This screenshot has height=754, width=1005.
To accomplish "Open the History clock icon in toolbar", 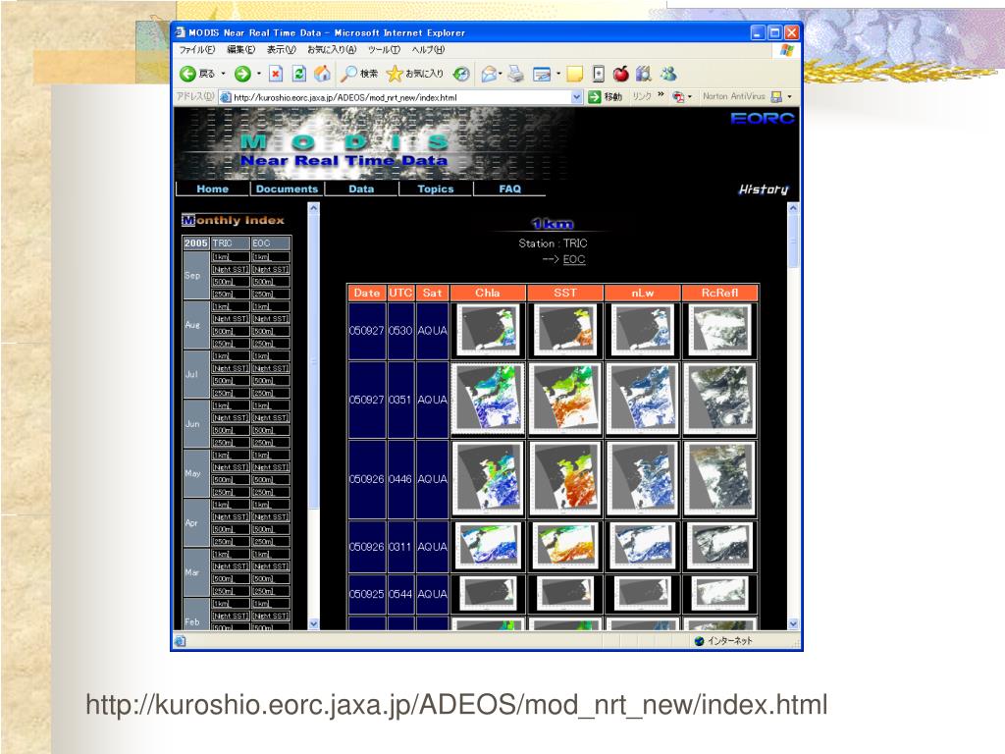I will click(461, 74).
